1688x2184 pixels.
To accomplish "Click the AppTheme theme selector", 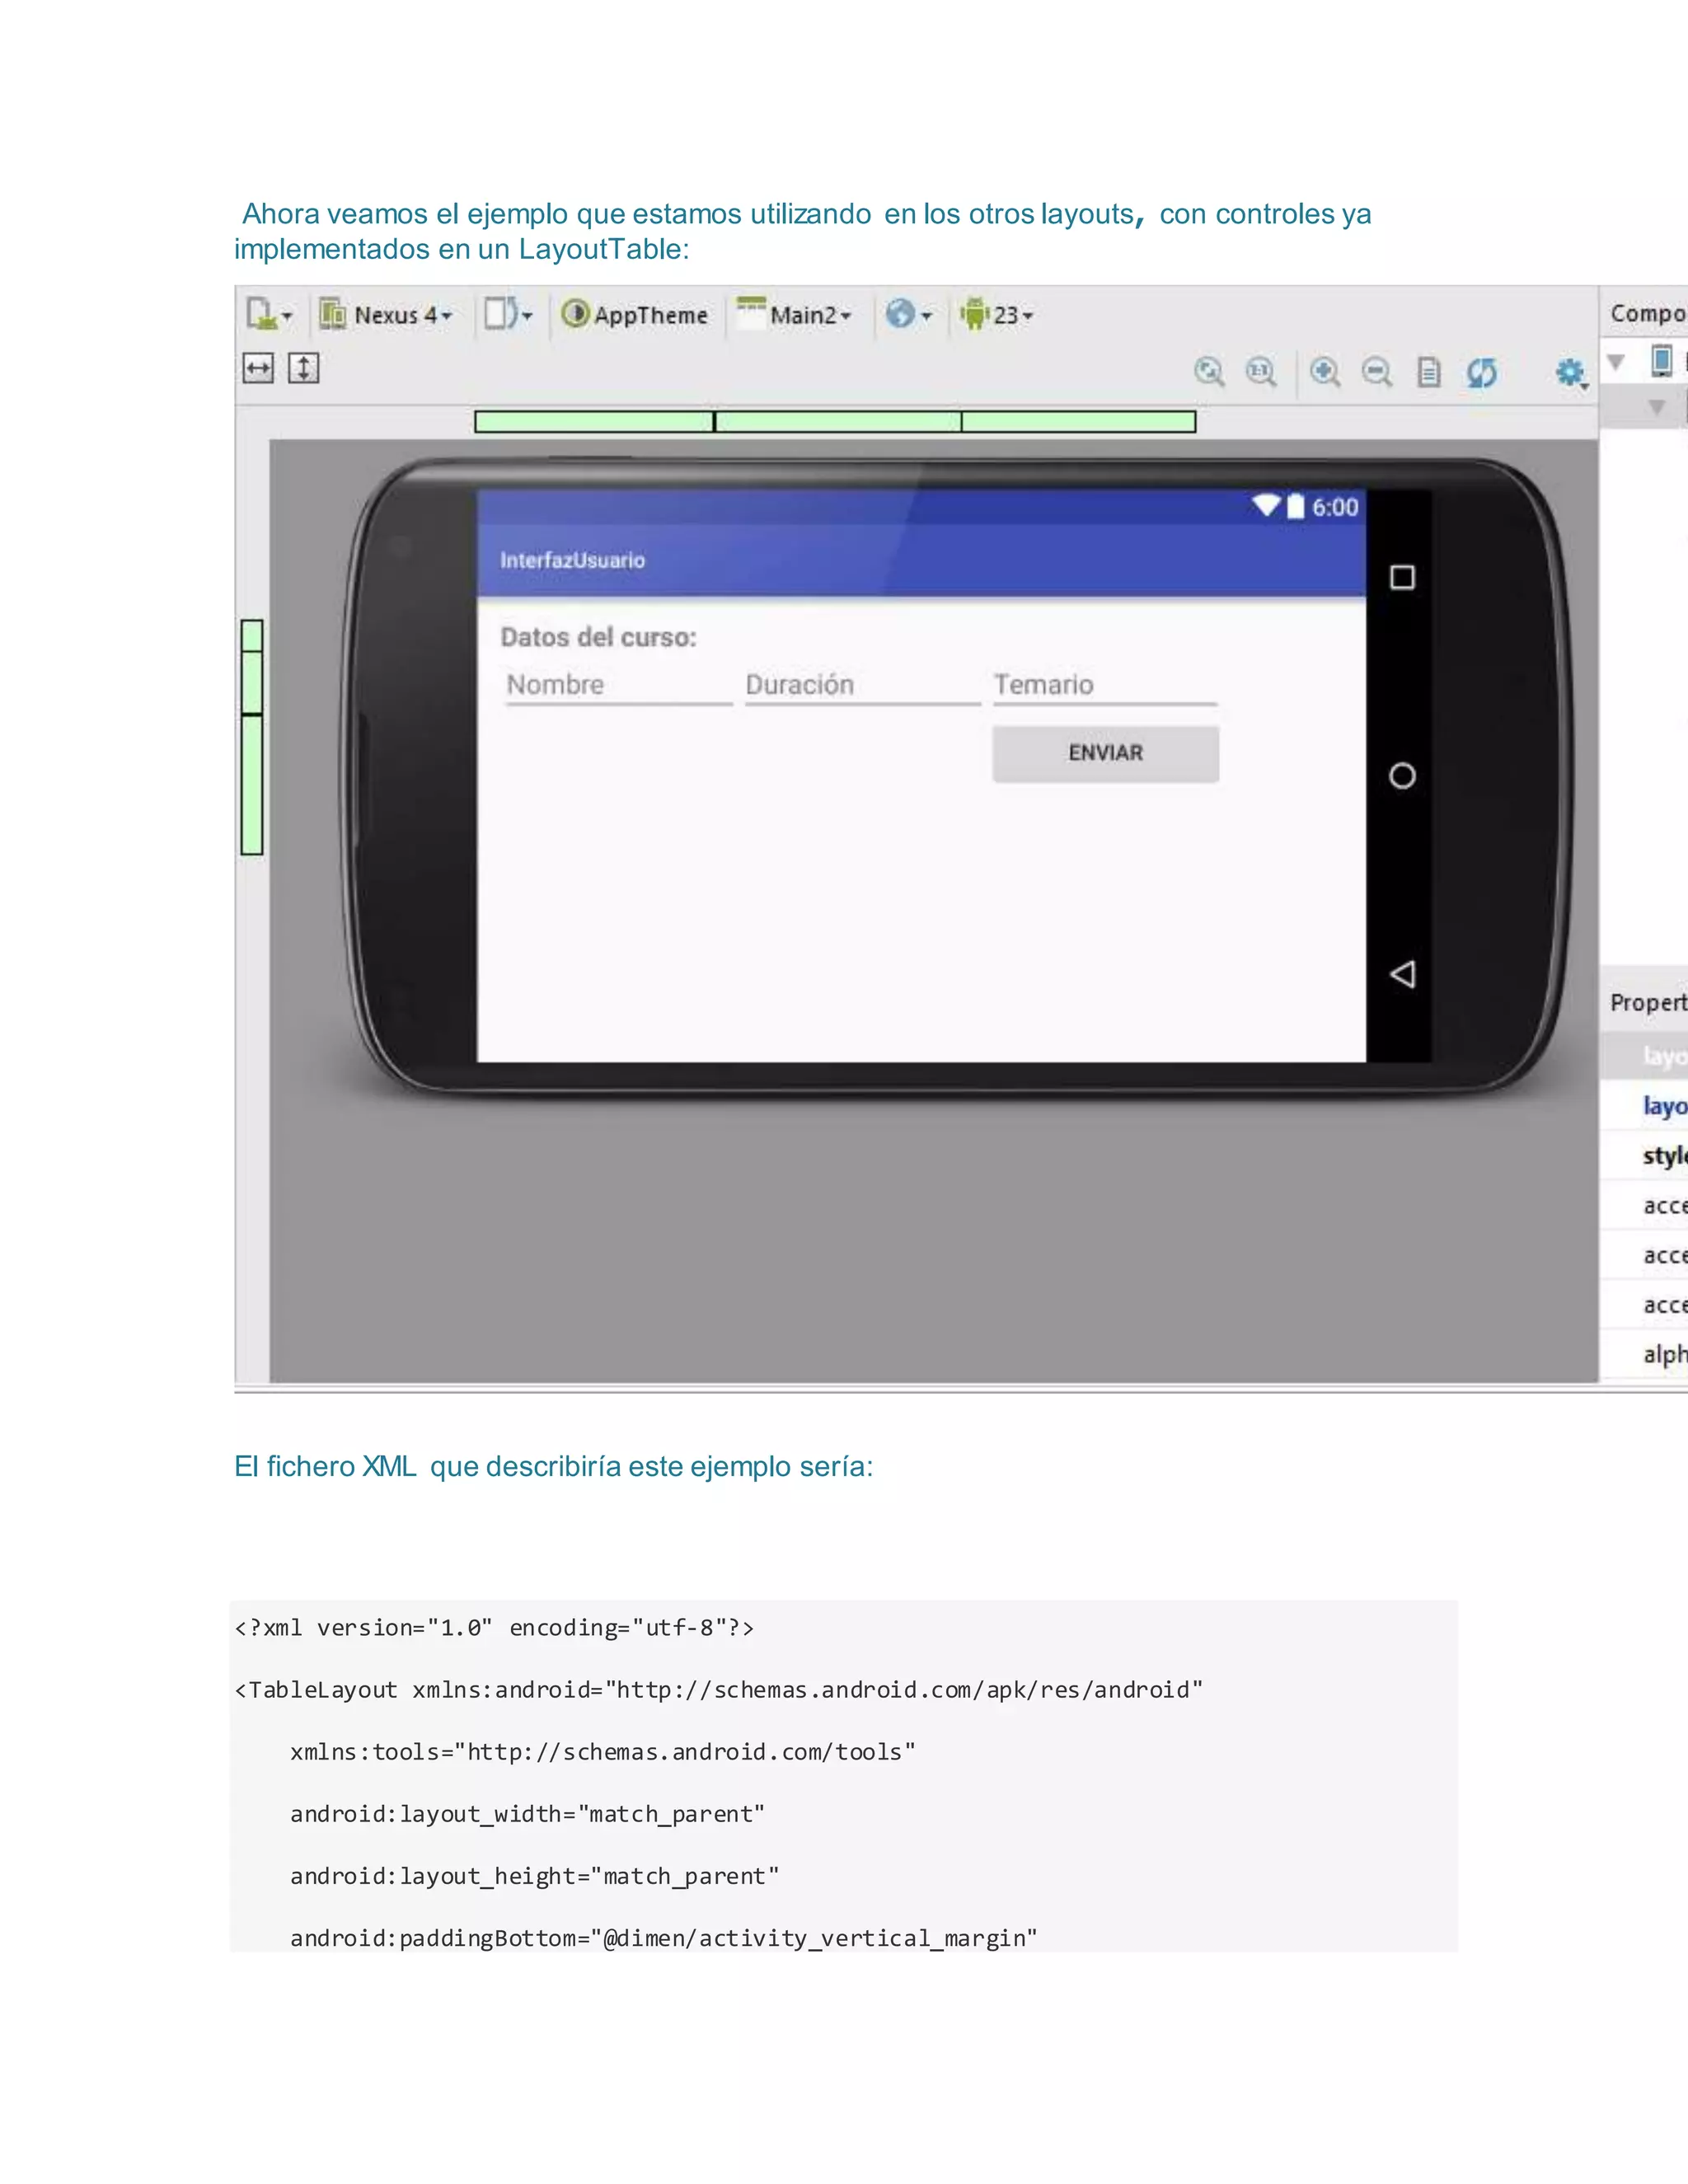I will [x=634, y=315].
